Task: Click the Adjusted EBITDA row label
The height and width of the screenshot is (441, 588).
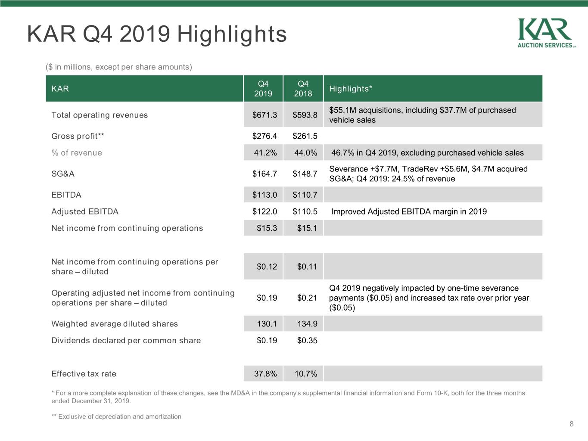Action: pyautogui.click(x=85, y=211)
